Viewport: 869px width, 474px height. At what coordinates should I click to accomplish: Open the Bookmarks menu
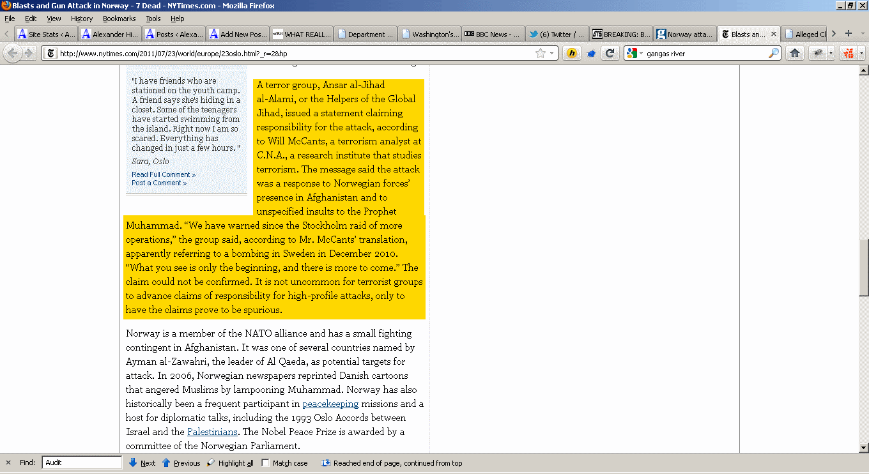click(119, 19)
